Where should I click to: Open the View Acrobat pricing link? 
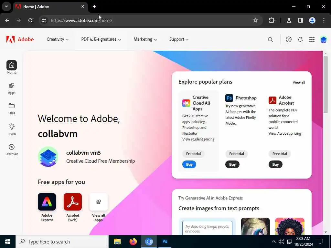pos(284,133)
